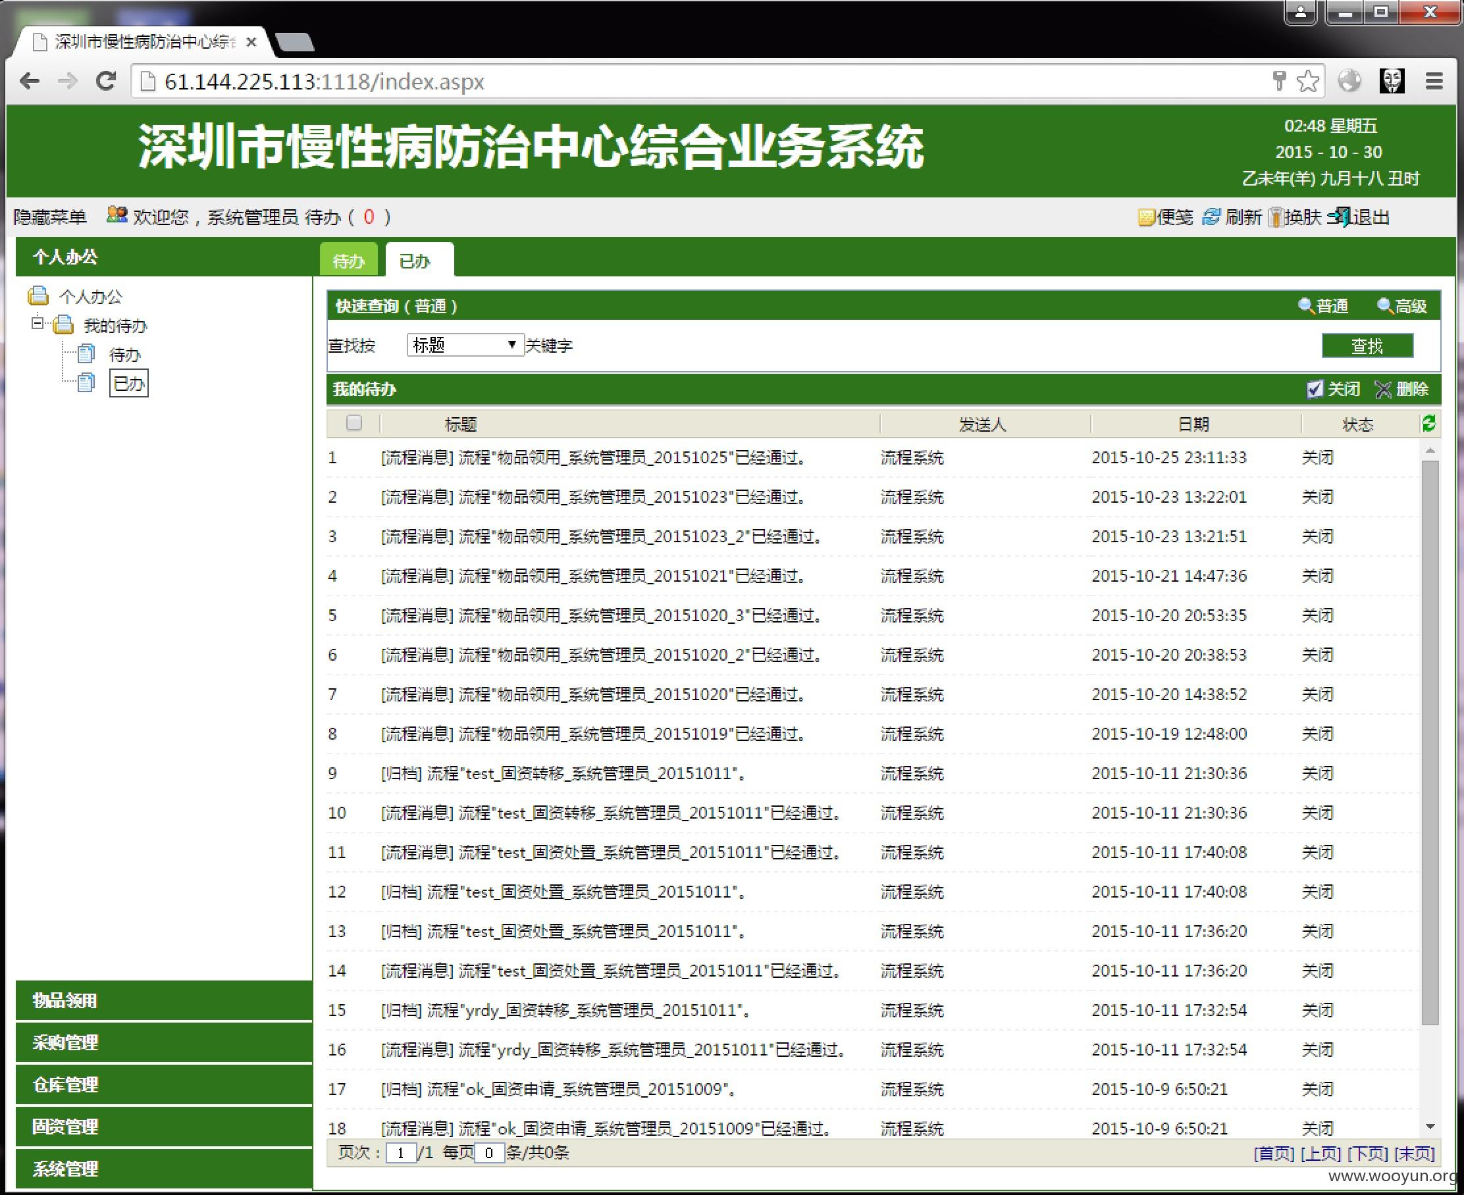This screenshot has height=1195, width=1464.
Task: Go back with the browser back arrow
Action: 30,81
